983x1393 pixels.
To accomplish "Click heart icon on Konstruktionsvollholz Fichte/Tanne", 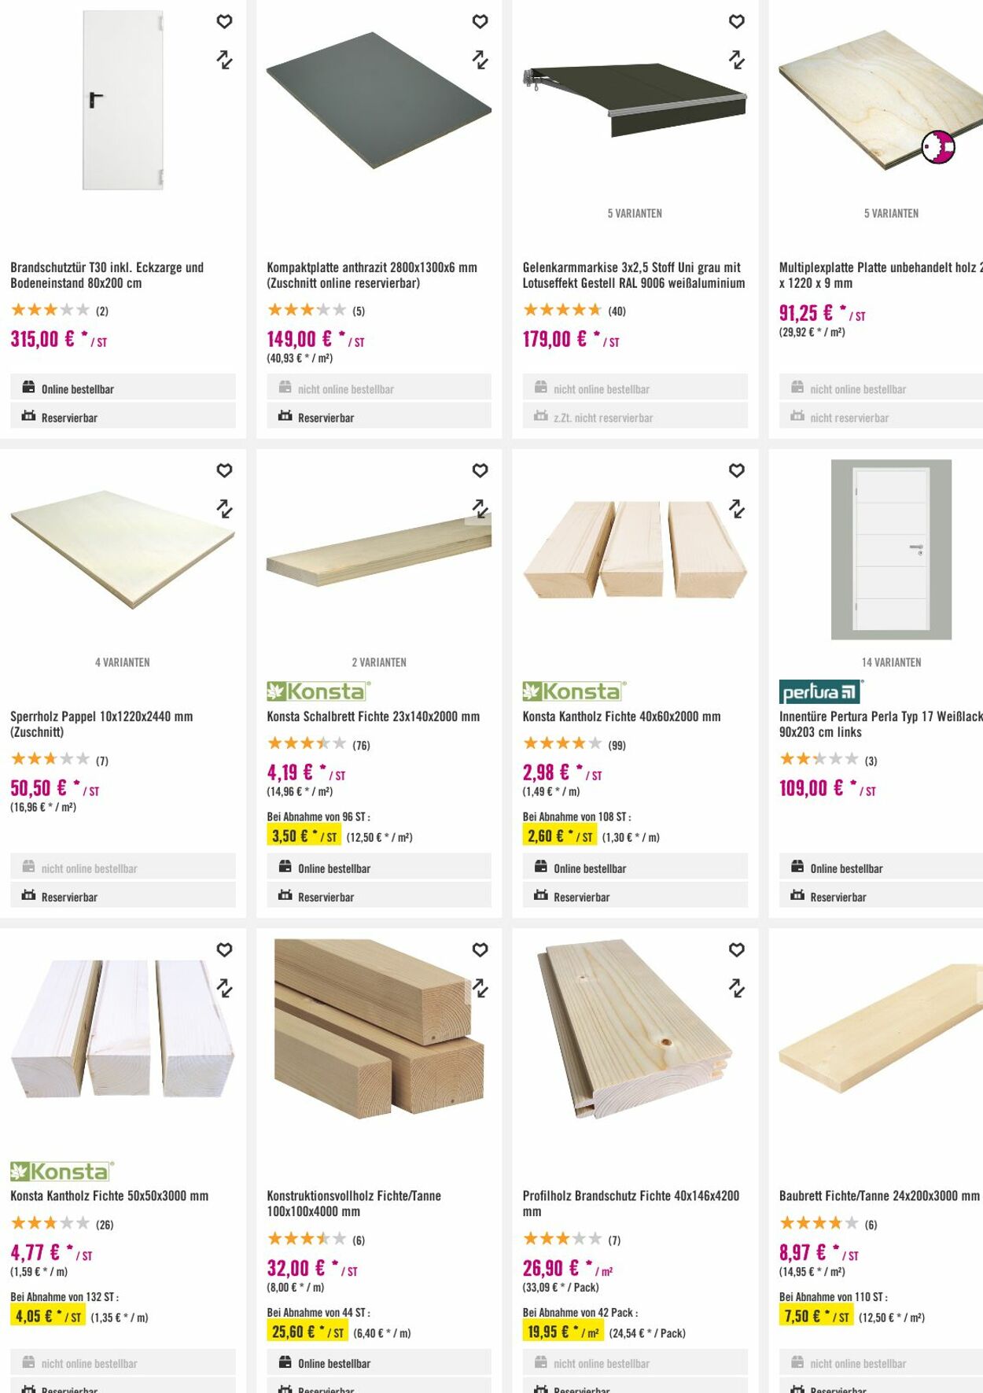I will coord(480,950).
